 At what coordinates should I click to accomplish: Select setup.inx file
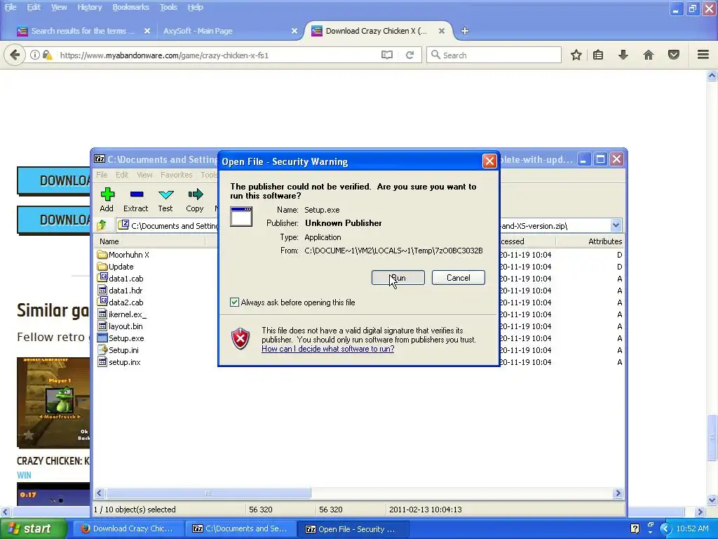pyautogui.click(x=119, y=361)
